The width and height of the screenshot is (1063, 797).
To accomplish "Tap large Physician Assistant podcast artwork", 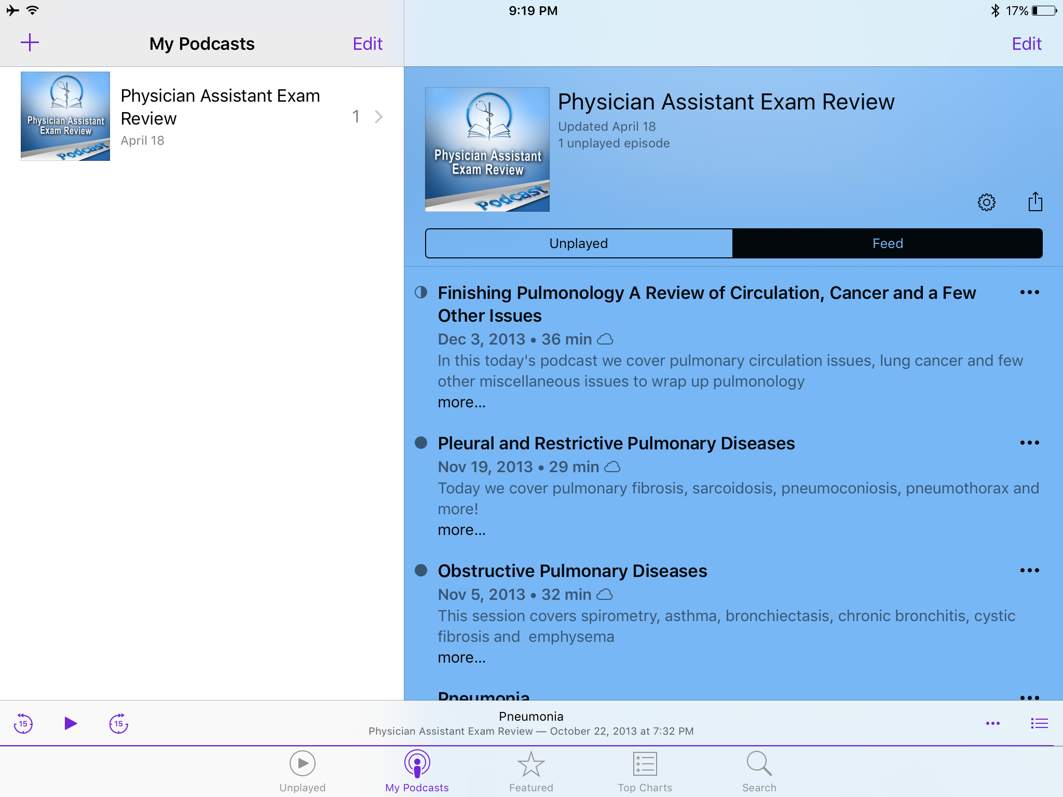I will 487,149.
